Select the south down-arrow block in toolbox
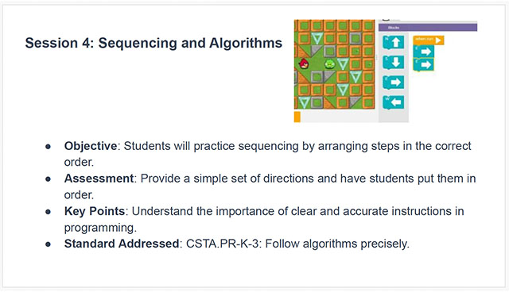Image resolution: width=509 pixels, height=292 pixels. pyautogui.click(x=394, y=62)
